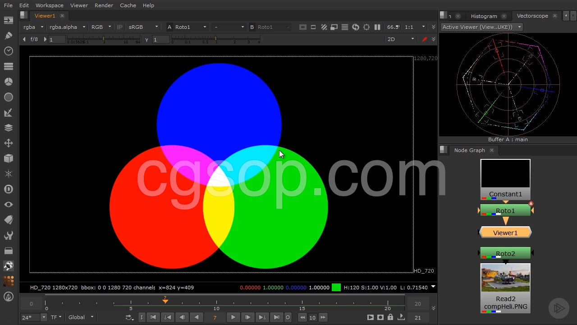Select the Read2 compHeli.PNG thumbnail node

(505, 288)
